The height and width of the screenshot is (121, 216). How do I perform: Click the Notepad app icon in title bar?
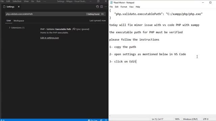click(x=111, y=2)
